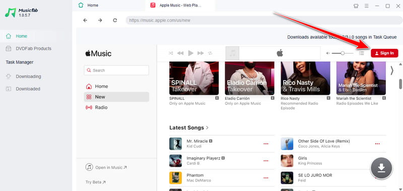Click Open in Music link
This screenshot has width=403, height=191.
click(x=106, y=167)
